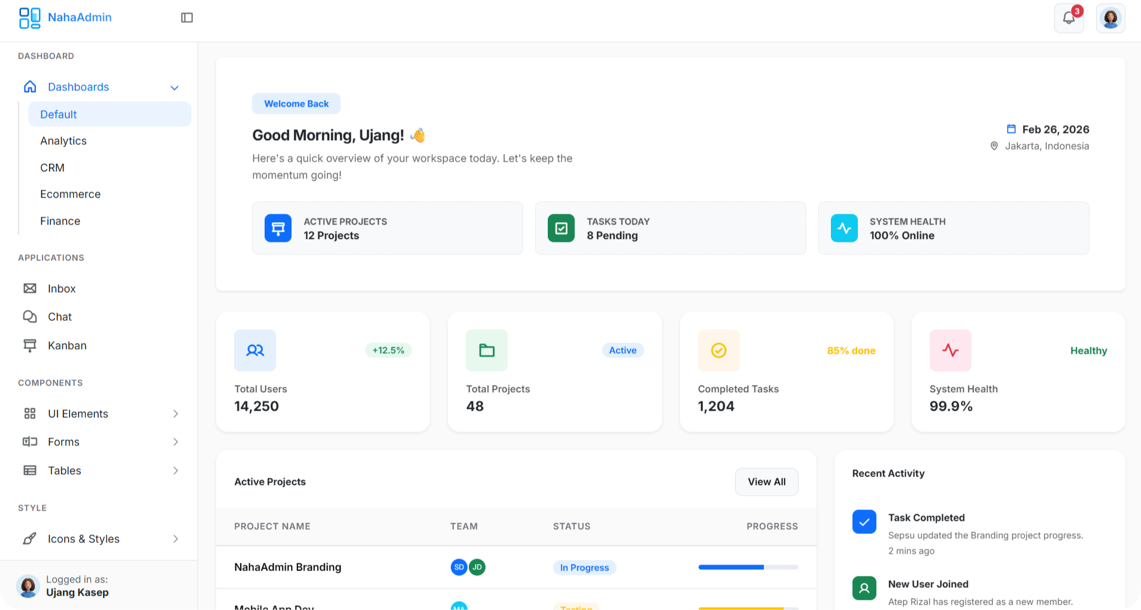Screen dimensions: 1141x610
Task: Open the notifications bell
Action: (x=1069, y=18)
